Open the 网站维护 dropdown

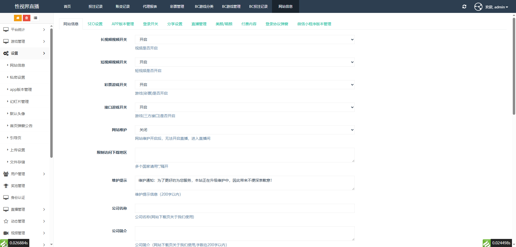(245, 130)
